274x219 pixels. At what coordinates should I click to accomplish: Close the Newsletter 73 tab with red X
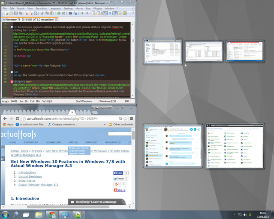[56, 19]
